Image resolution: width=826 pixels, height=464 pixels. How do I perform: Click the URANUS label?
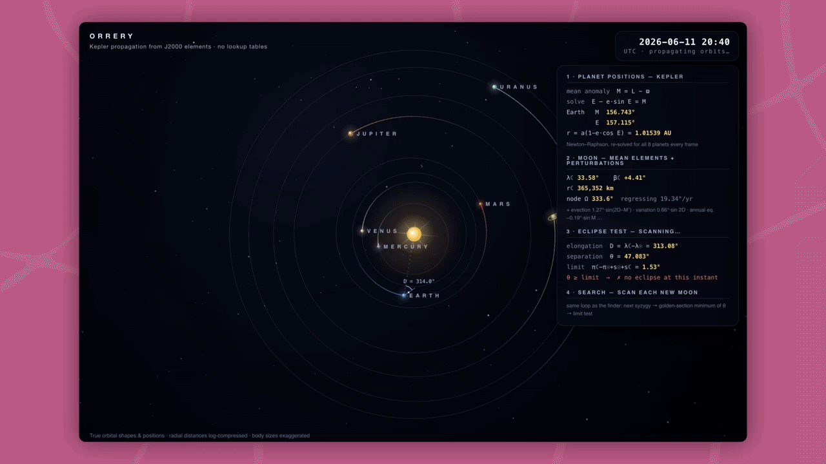pyautogui.click(x=518, y=87)
